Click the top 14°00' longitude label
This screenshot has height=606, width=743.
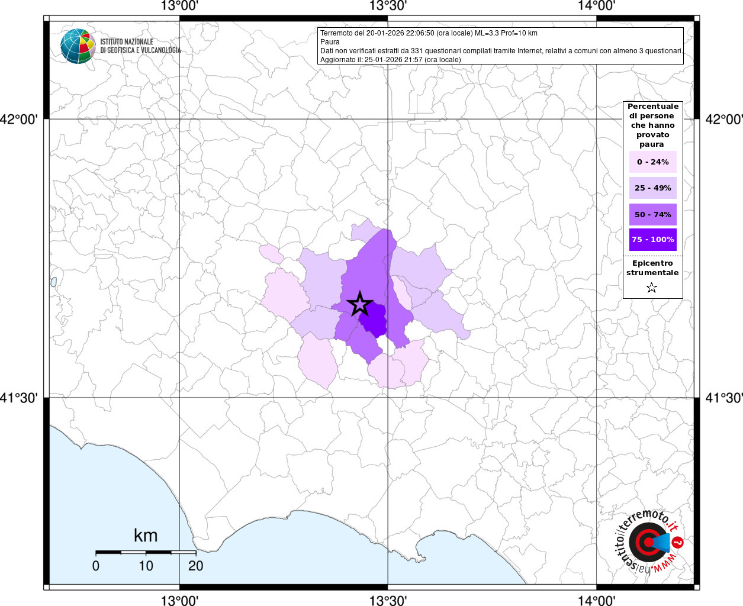pyautogui.click(x=597, y=7)
